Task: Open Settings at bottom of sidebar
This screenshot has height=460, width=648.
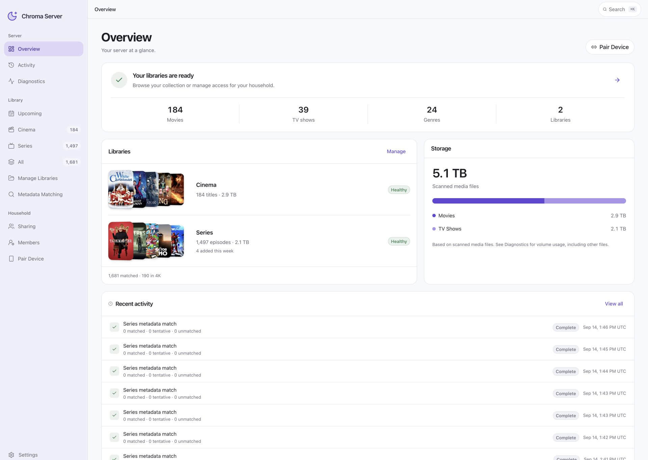Action: pyautogui.click(x=44, y=455)
